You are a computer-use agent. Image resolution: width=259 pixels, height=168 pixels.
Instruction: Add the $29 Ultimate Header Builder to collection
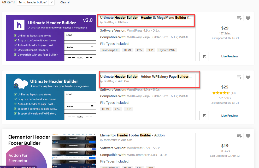(x=239, y=18)
